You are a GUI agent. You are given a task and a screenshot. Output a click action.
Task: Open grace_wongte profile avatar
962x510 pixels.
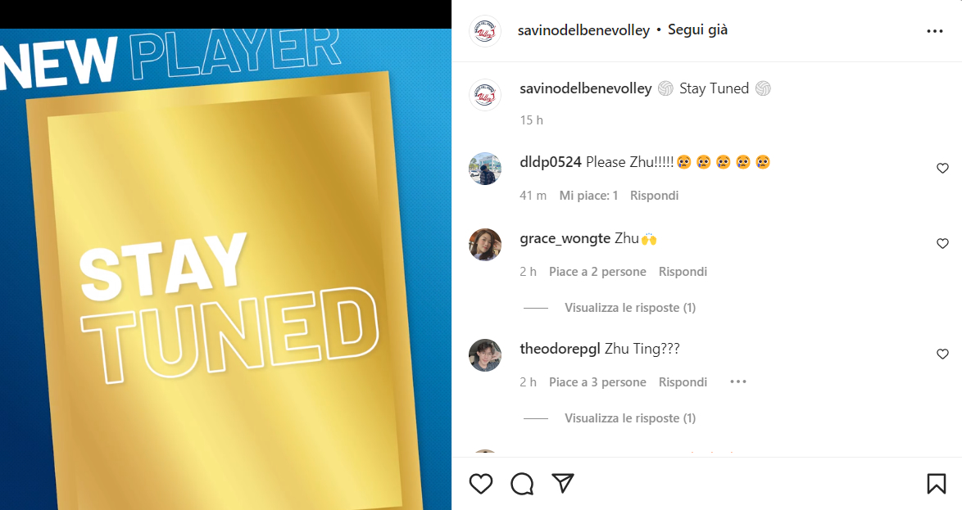tap(485, 245)
